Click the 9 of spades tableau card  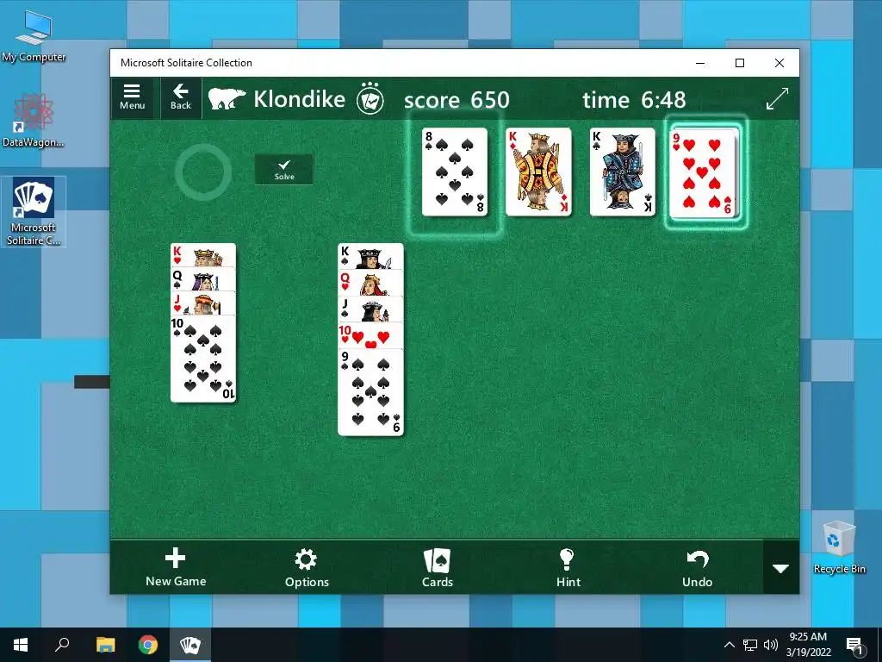(370, 392)
